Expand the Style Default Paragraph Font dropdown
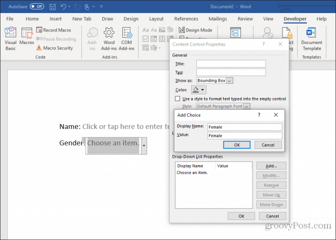Screen dimensions: 336x240 (x=246, y=106)
